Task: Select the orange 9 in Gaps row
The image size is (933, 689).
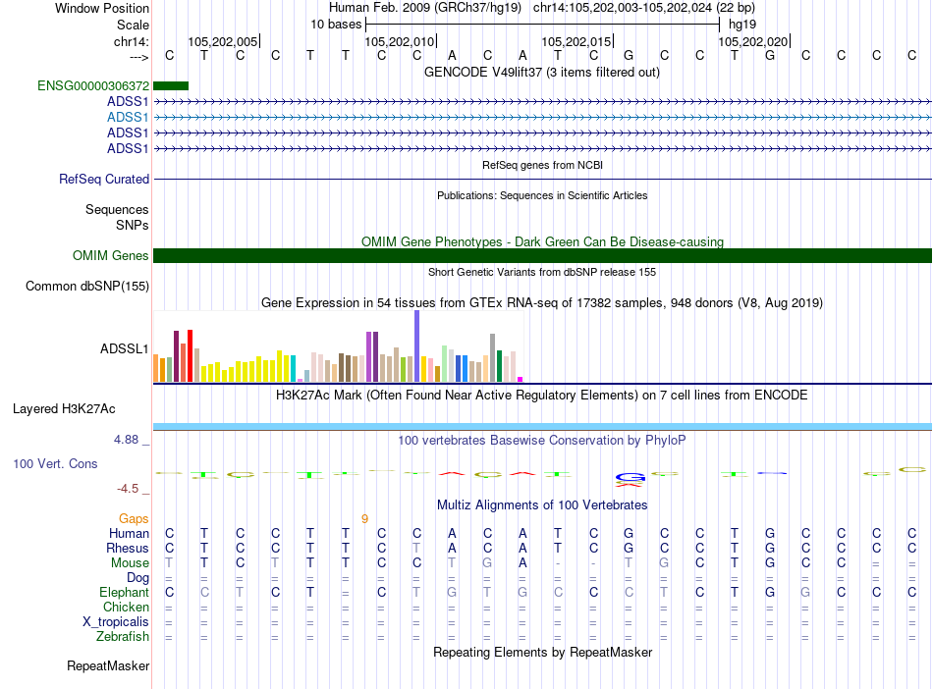Action: point(364,518)
